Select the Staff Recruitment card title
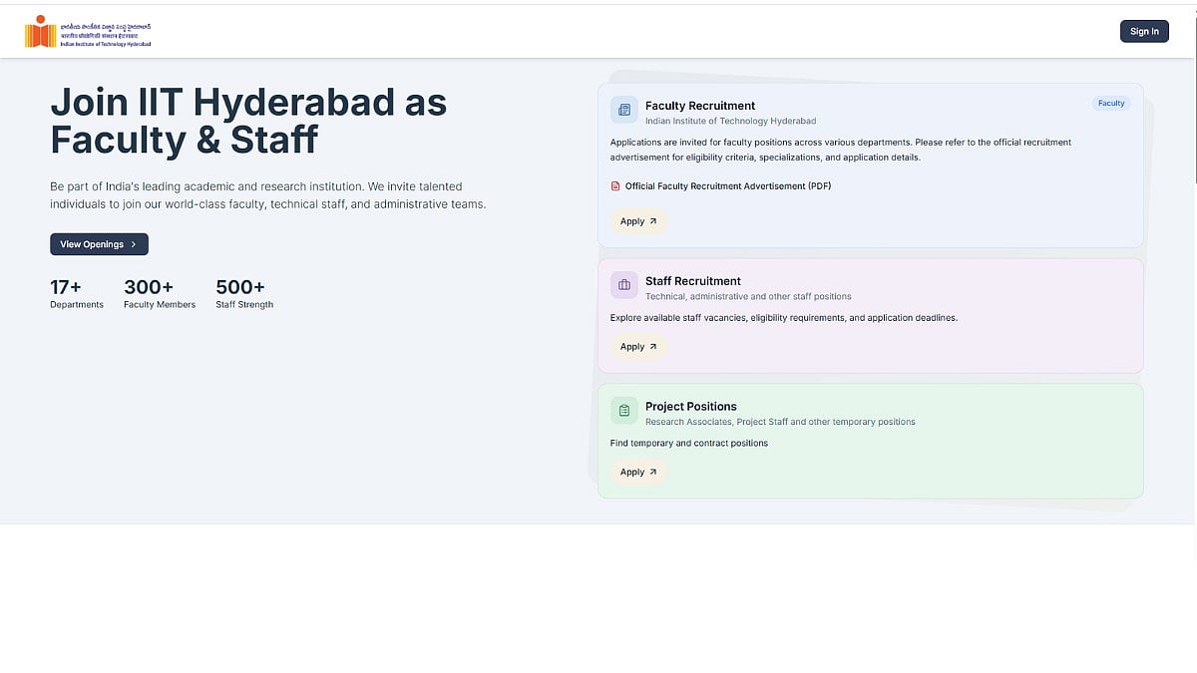The height and width of the screenshot is (673, 1197). point(693,281)
